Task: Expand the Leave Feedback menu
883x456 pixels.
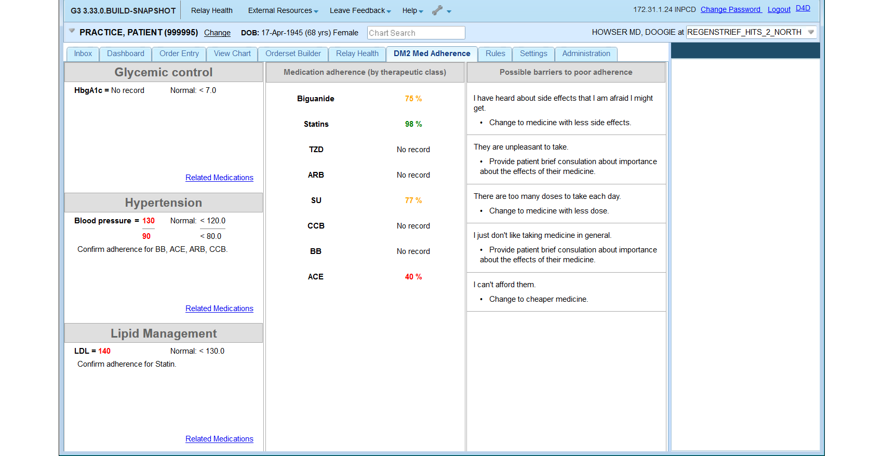Action: [360, 10]
